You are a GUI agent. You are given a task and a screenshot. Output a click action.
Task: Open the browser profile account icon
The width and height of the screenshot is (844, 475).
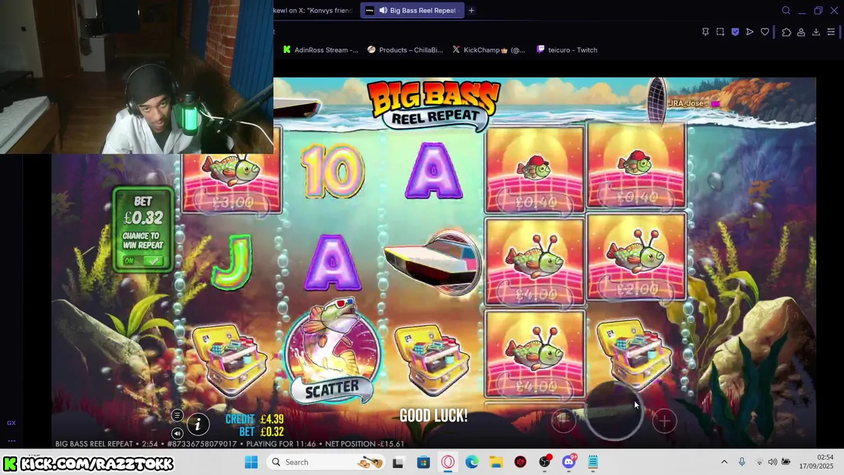(801, 32)
